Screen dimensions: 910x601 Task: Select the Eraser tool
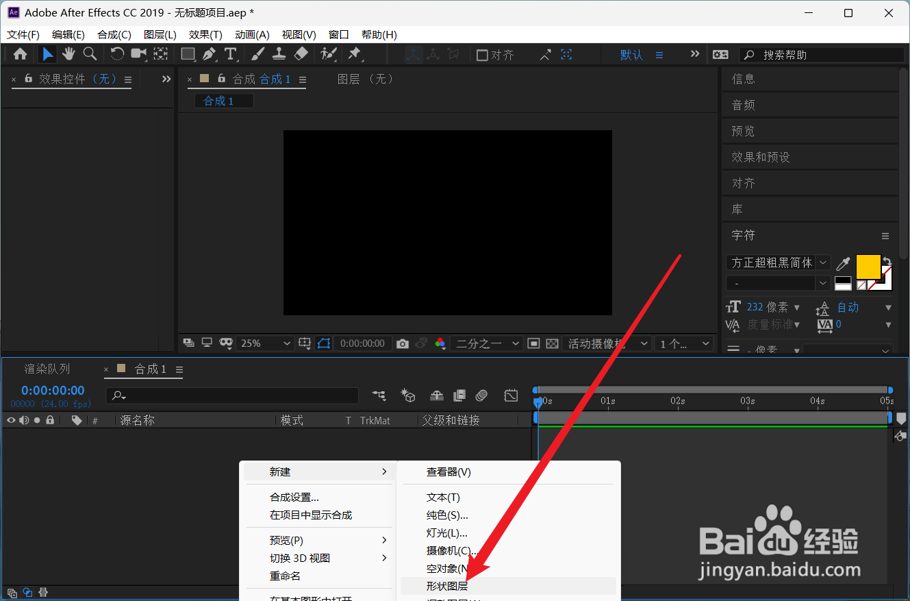tap(301, 54)
